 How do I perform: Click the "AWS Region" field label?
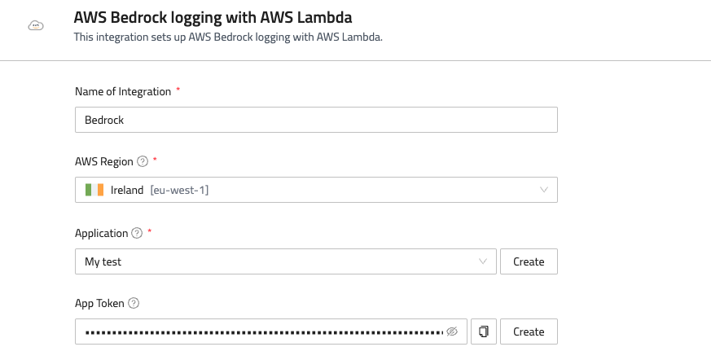(x=103, y=161)
